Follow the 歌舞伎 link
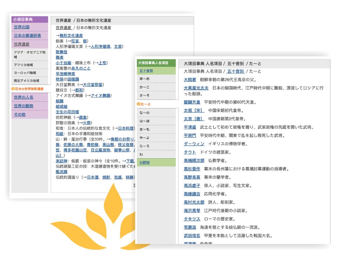 pyautogui.click(x=62, y=52)
